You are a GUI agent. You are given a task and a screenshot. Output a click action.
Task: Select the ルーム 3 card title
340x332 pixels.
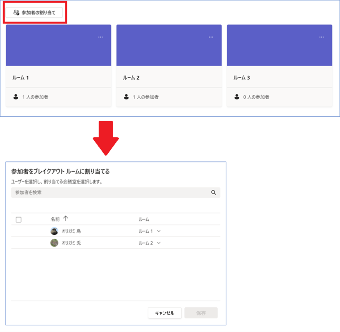pyautogui.click(x=242, y=78)
